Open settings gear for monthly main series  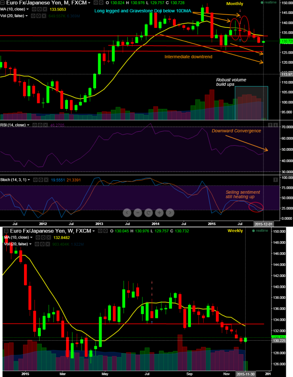click(101, 3)
